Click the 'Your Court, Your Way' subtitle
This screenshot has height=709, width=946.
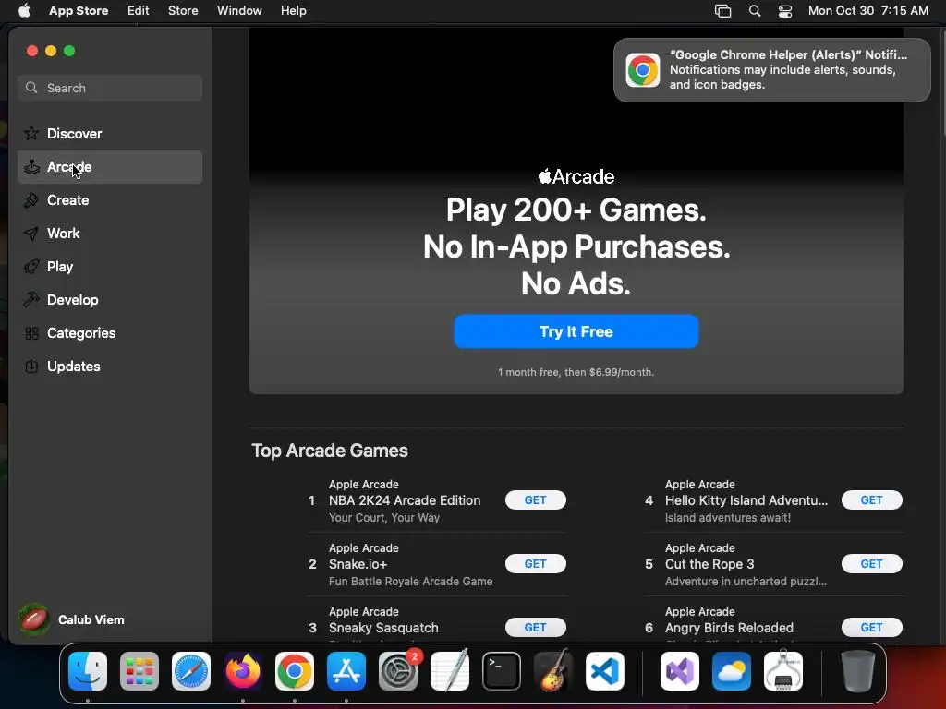[384, 517]
